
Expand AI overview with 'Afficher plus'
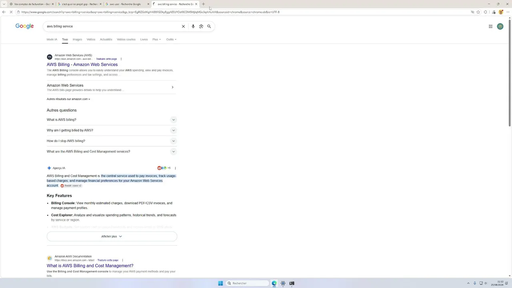pyautogui.click(x=112, y=236)
